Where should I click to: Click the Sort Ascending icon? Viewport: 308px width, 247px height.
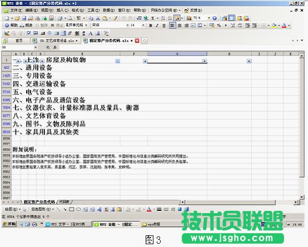pyautogui.click(x=163, y=18)
